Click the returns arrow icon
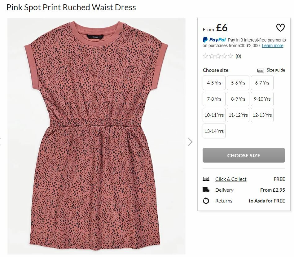294x257 pixels. pos(206,201)
